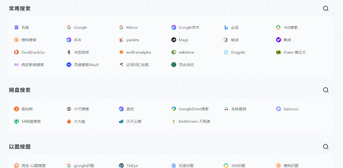This screenshot has height=168, width=343.
Task: Click the 360搜索 ring icon
Action: coord(278,28)
